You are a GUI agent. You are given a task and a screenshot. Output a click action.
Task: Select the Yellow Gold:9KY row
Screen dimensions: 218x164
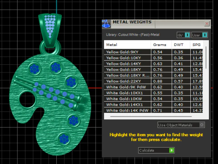click(x=154, y=52)
